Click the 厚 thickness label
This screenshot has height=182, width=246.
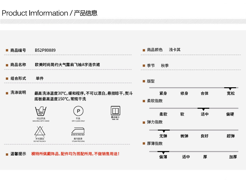205,157
